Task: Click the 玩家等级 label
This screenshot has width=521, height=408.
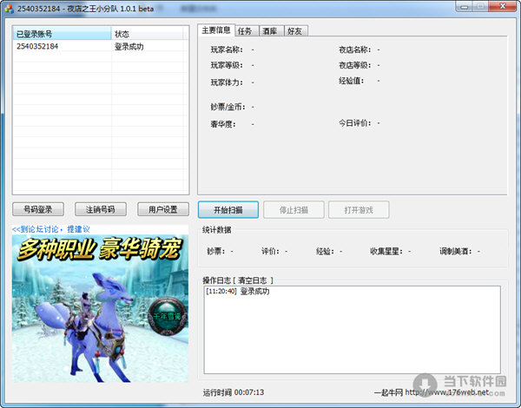Action: tap(227, 65)
